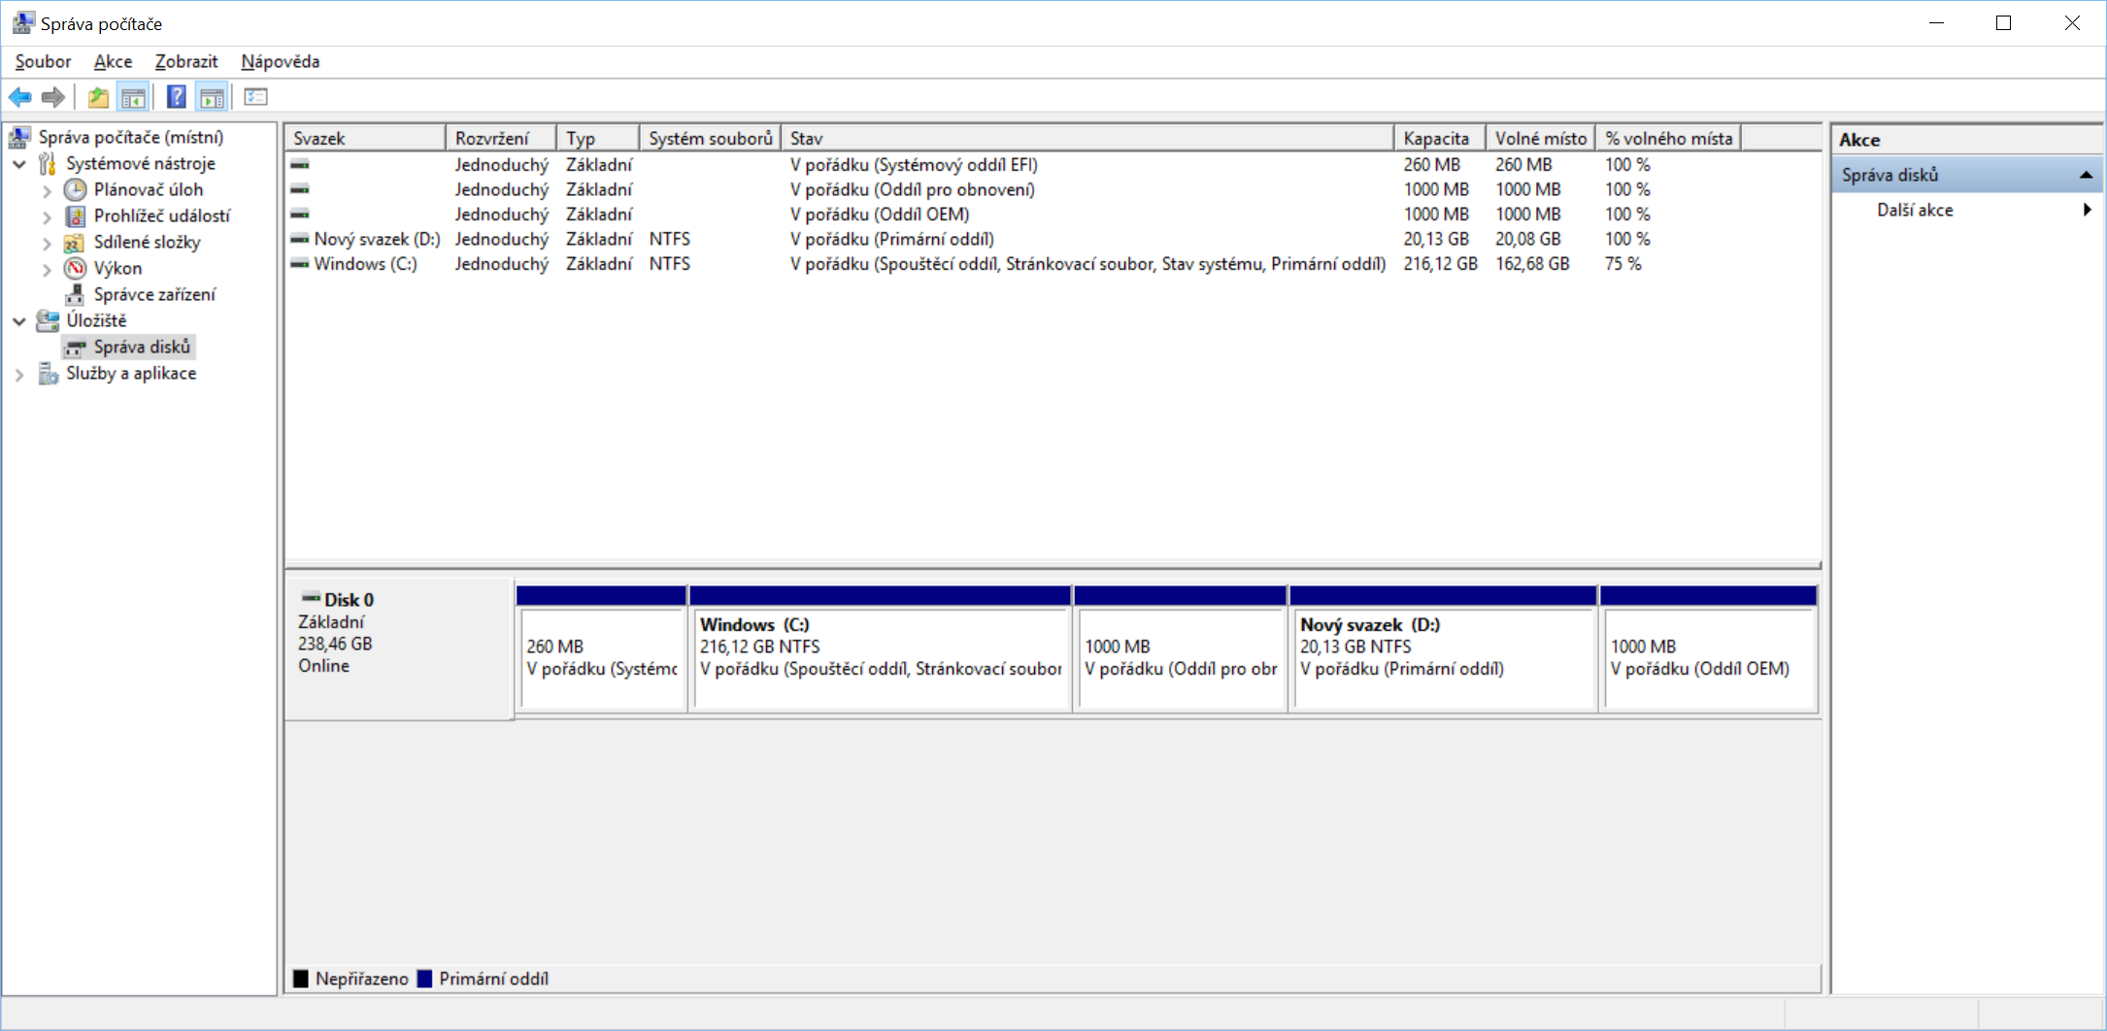This screenshot has width=2107, height=1031.
Task: Collapse the Úložiště tree node
Action: tap(19, 321)
